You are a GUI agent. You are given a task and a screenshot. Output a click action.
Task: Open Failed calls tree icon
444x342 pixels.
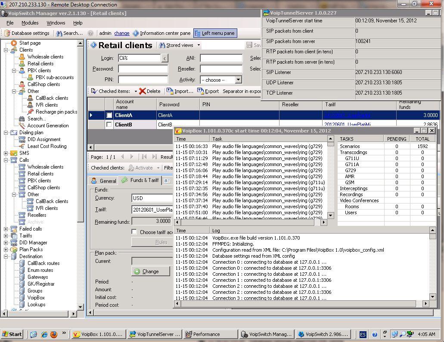click(14, 228)
